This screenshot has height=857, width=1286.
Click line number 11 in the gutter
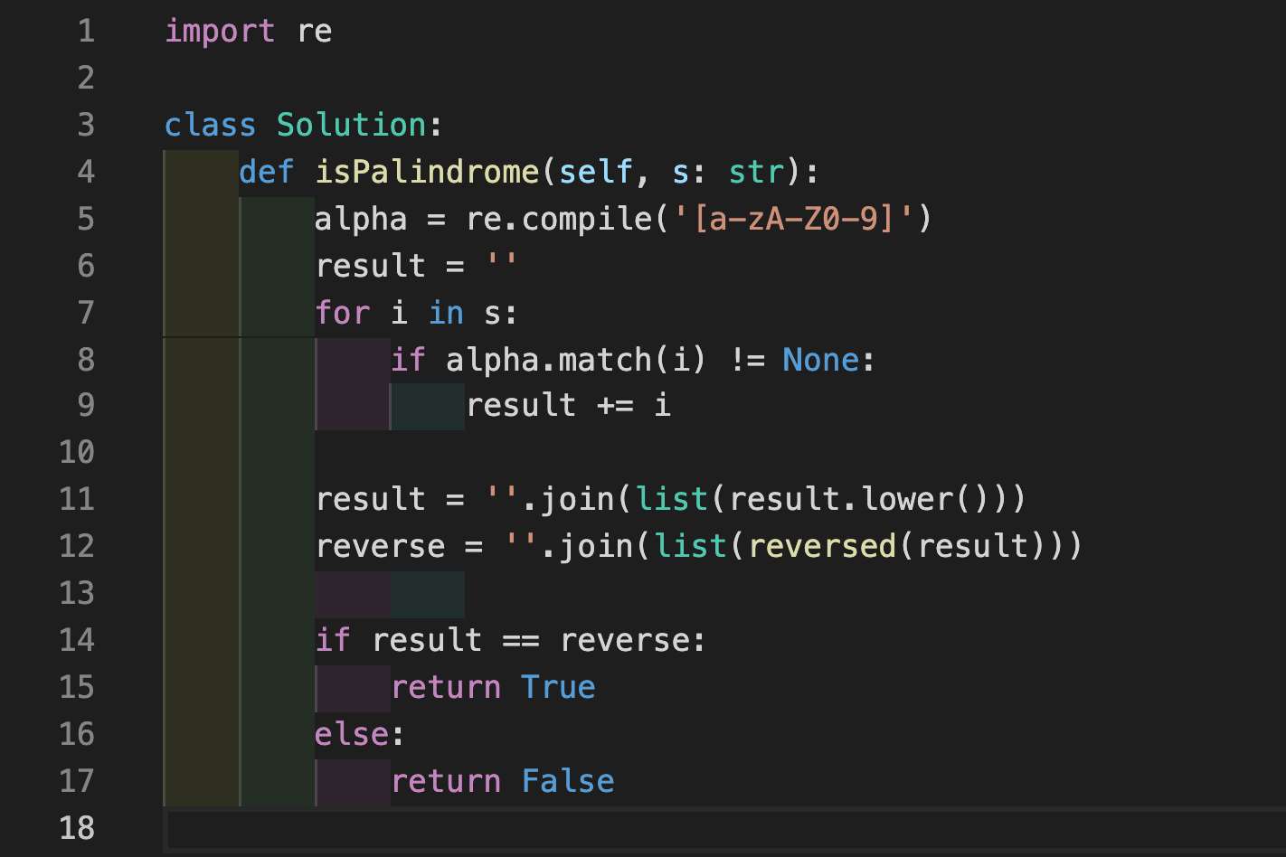tap(77, 499)
